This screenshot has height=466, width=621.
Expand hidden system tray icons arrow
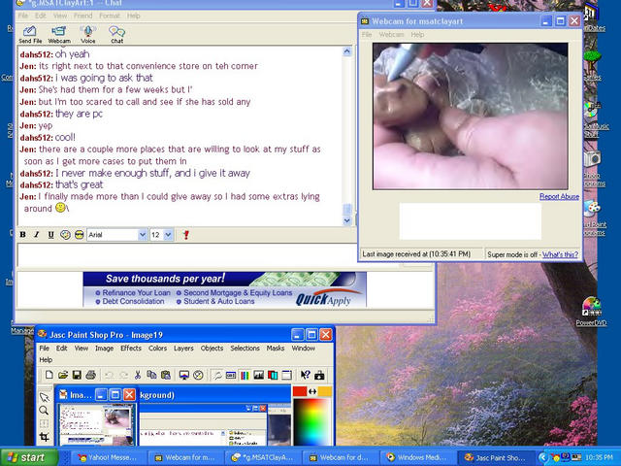pyautogui.click(x=542, y=458)
